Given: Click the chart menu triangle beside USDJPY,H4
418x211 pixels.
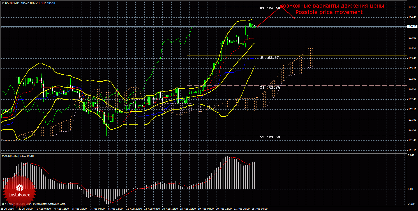Looking at the screenshot, I should (3, 3).
